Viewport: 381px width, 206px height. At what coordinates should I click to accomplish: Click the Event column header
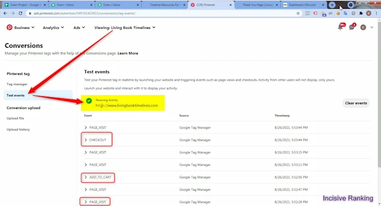point(88,115)
